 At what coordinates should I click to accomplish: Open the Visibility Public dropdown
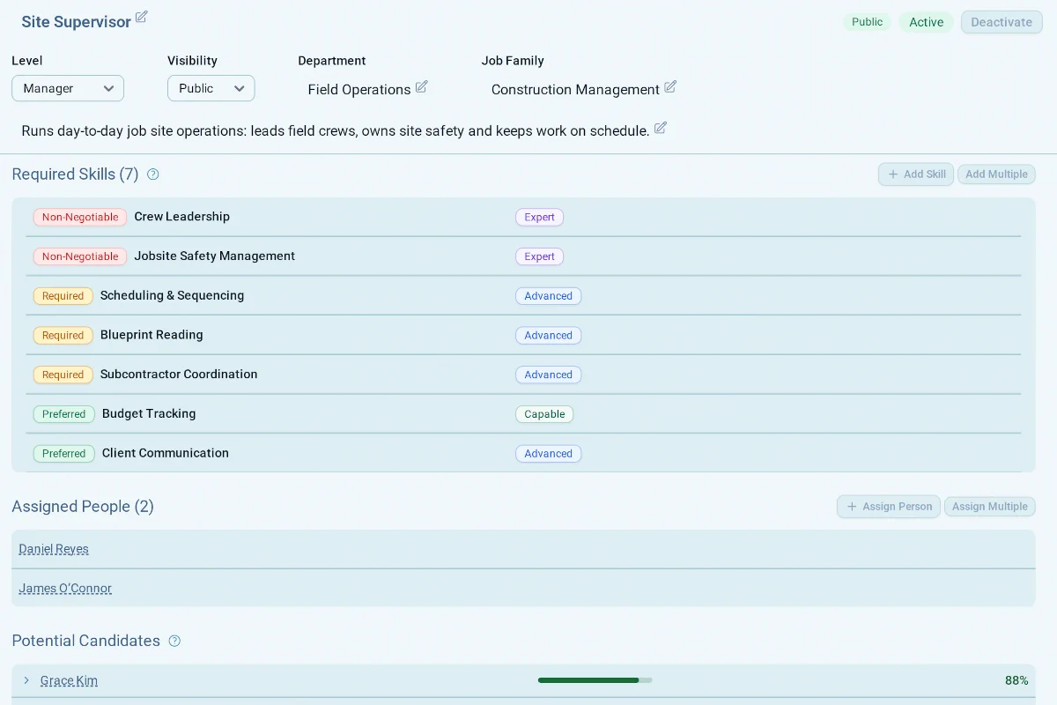(211, 88)
